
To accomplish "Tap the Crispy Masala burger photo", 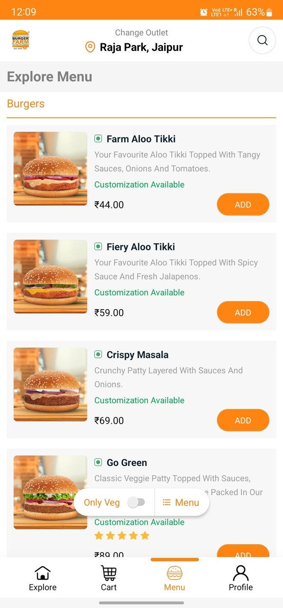I will pyautogui.click(x=50, y=384).
